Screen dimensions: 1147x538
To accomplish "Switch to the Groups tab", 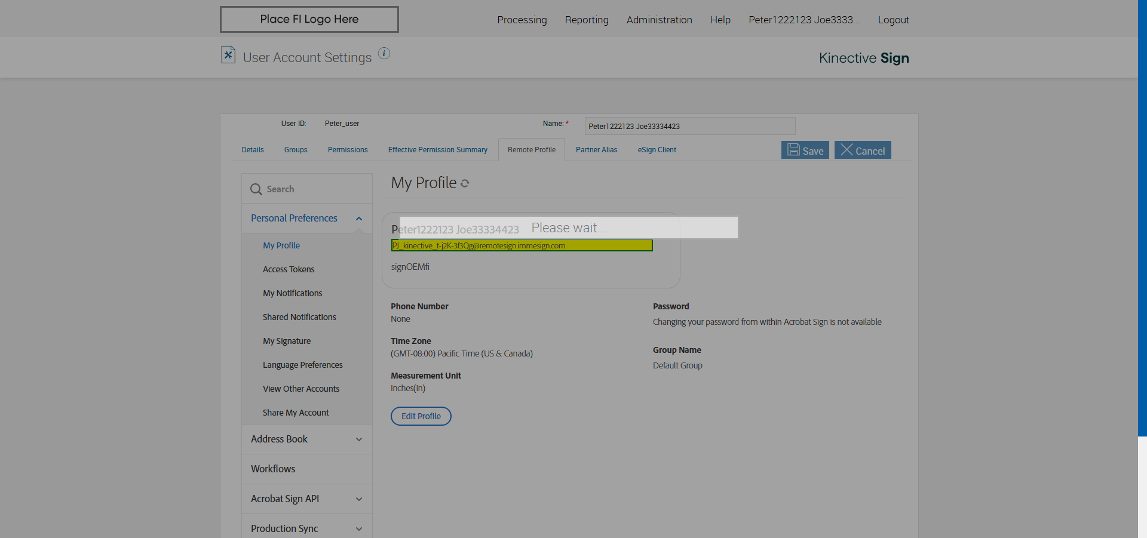I will coord(296,150).
